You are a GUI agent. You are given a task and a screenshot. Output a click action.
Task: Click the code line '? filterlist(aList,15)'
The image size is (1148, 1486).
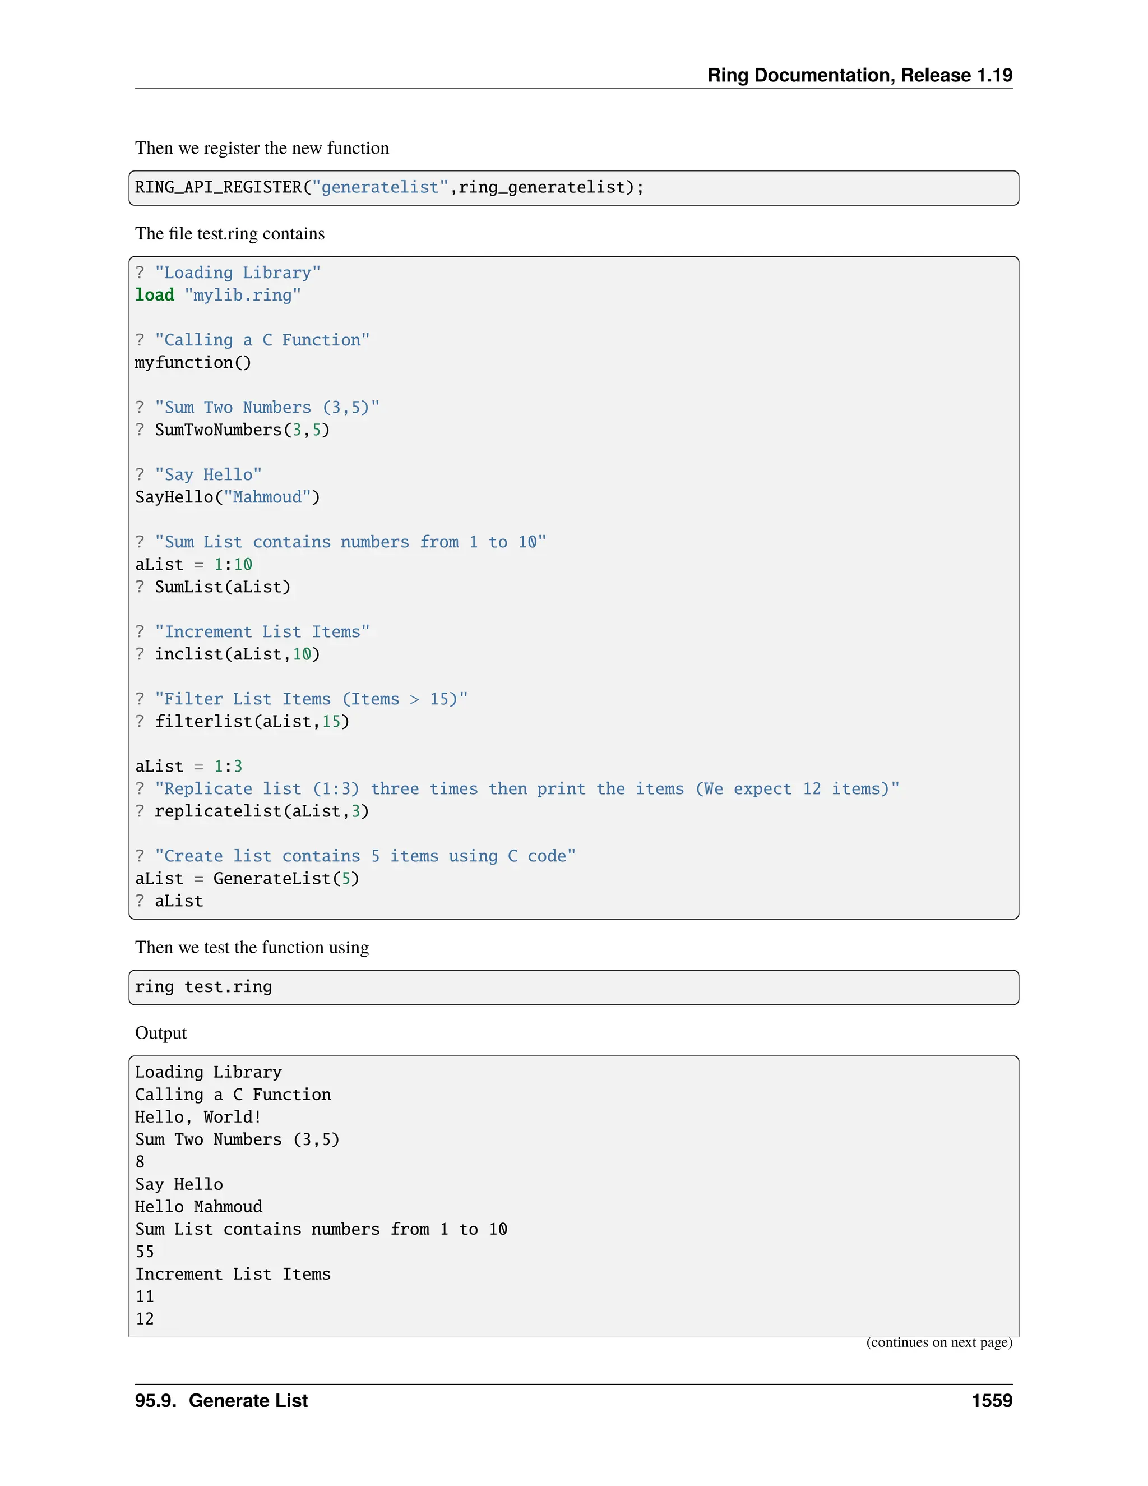pyautogui.click(x=242, y=722)
